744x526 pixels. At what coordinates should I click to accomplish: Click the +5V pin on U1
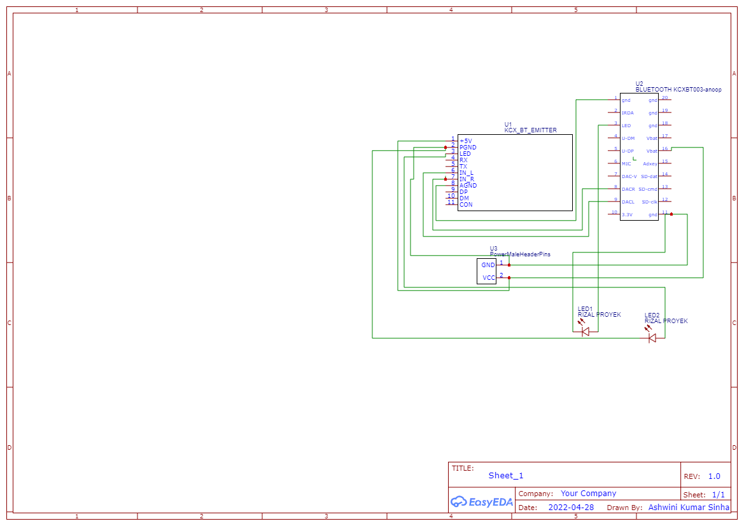[x=453, y=141]
